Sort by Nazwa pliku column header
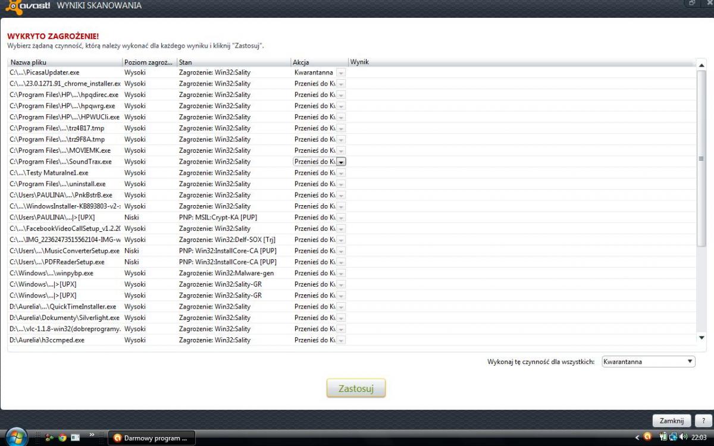Image resolution: width=714 pixels, height=446 pixels. [65, 62]
